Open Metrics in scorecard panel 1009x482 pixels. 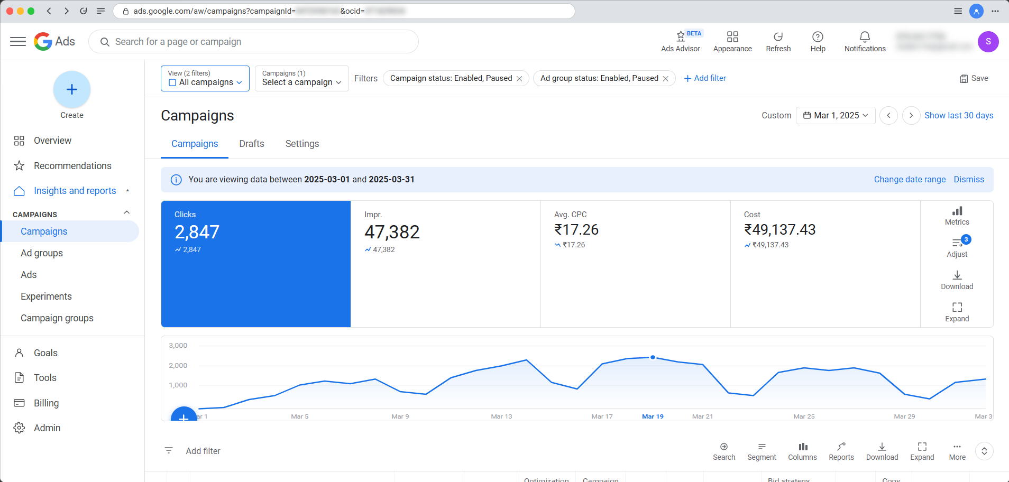point(957,216)
